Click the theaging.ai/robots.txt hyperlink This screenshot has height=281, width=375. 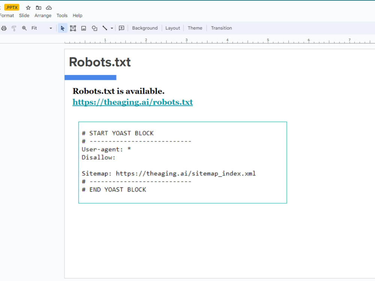pos(133,102)
